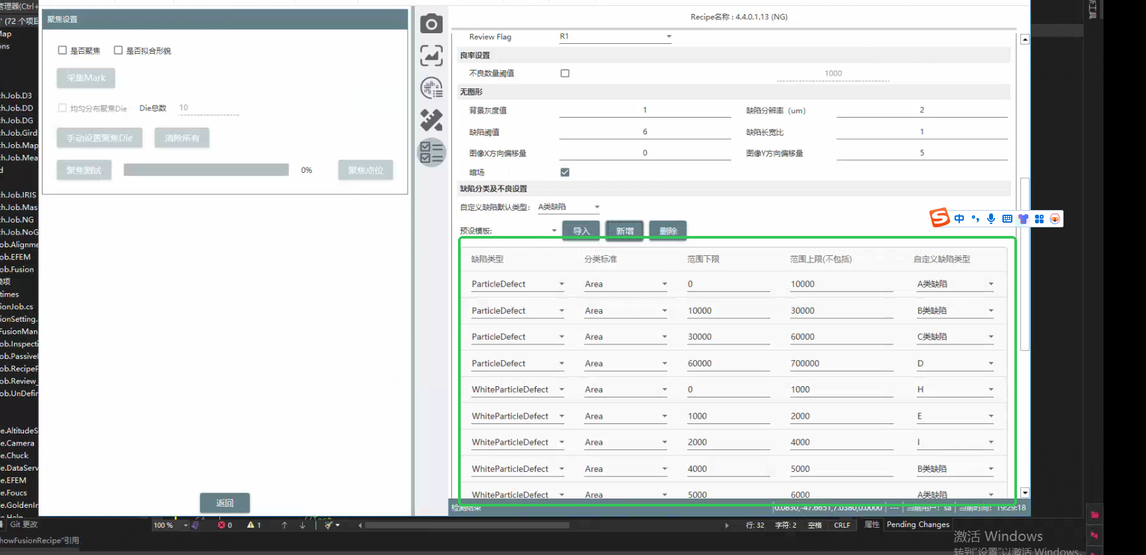Image resolution: width=1146 pixels, height=555 pixels.
Task: Open the 预设模板 dropdown
Action: 526,231
